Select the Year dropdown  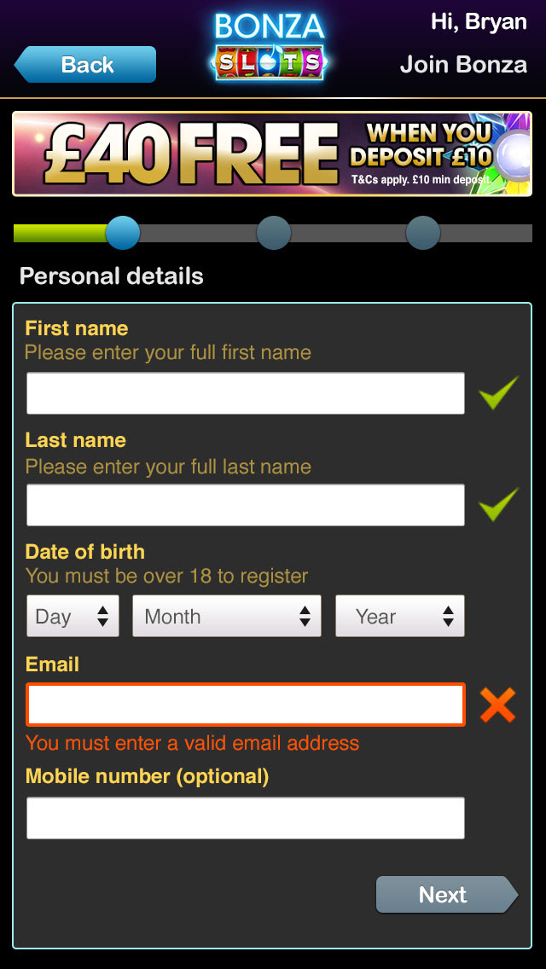point(399,616)
